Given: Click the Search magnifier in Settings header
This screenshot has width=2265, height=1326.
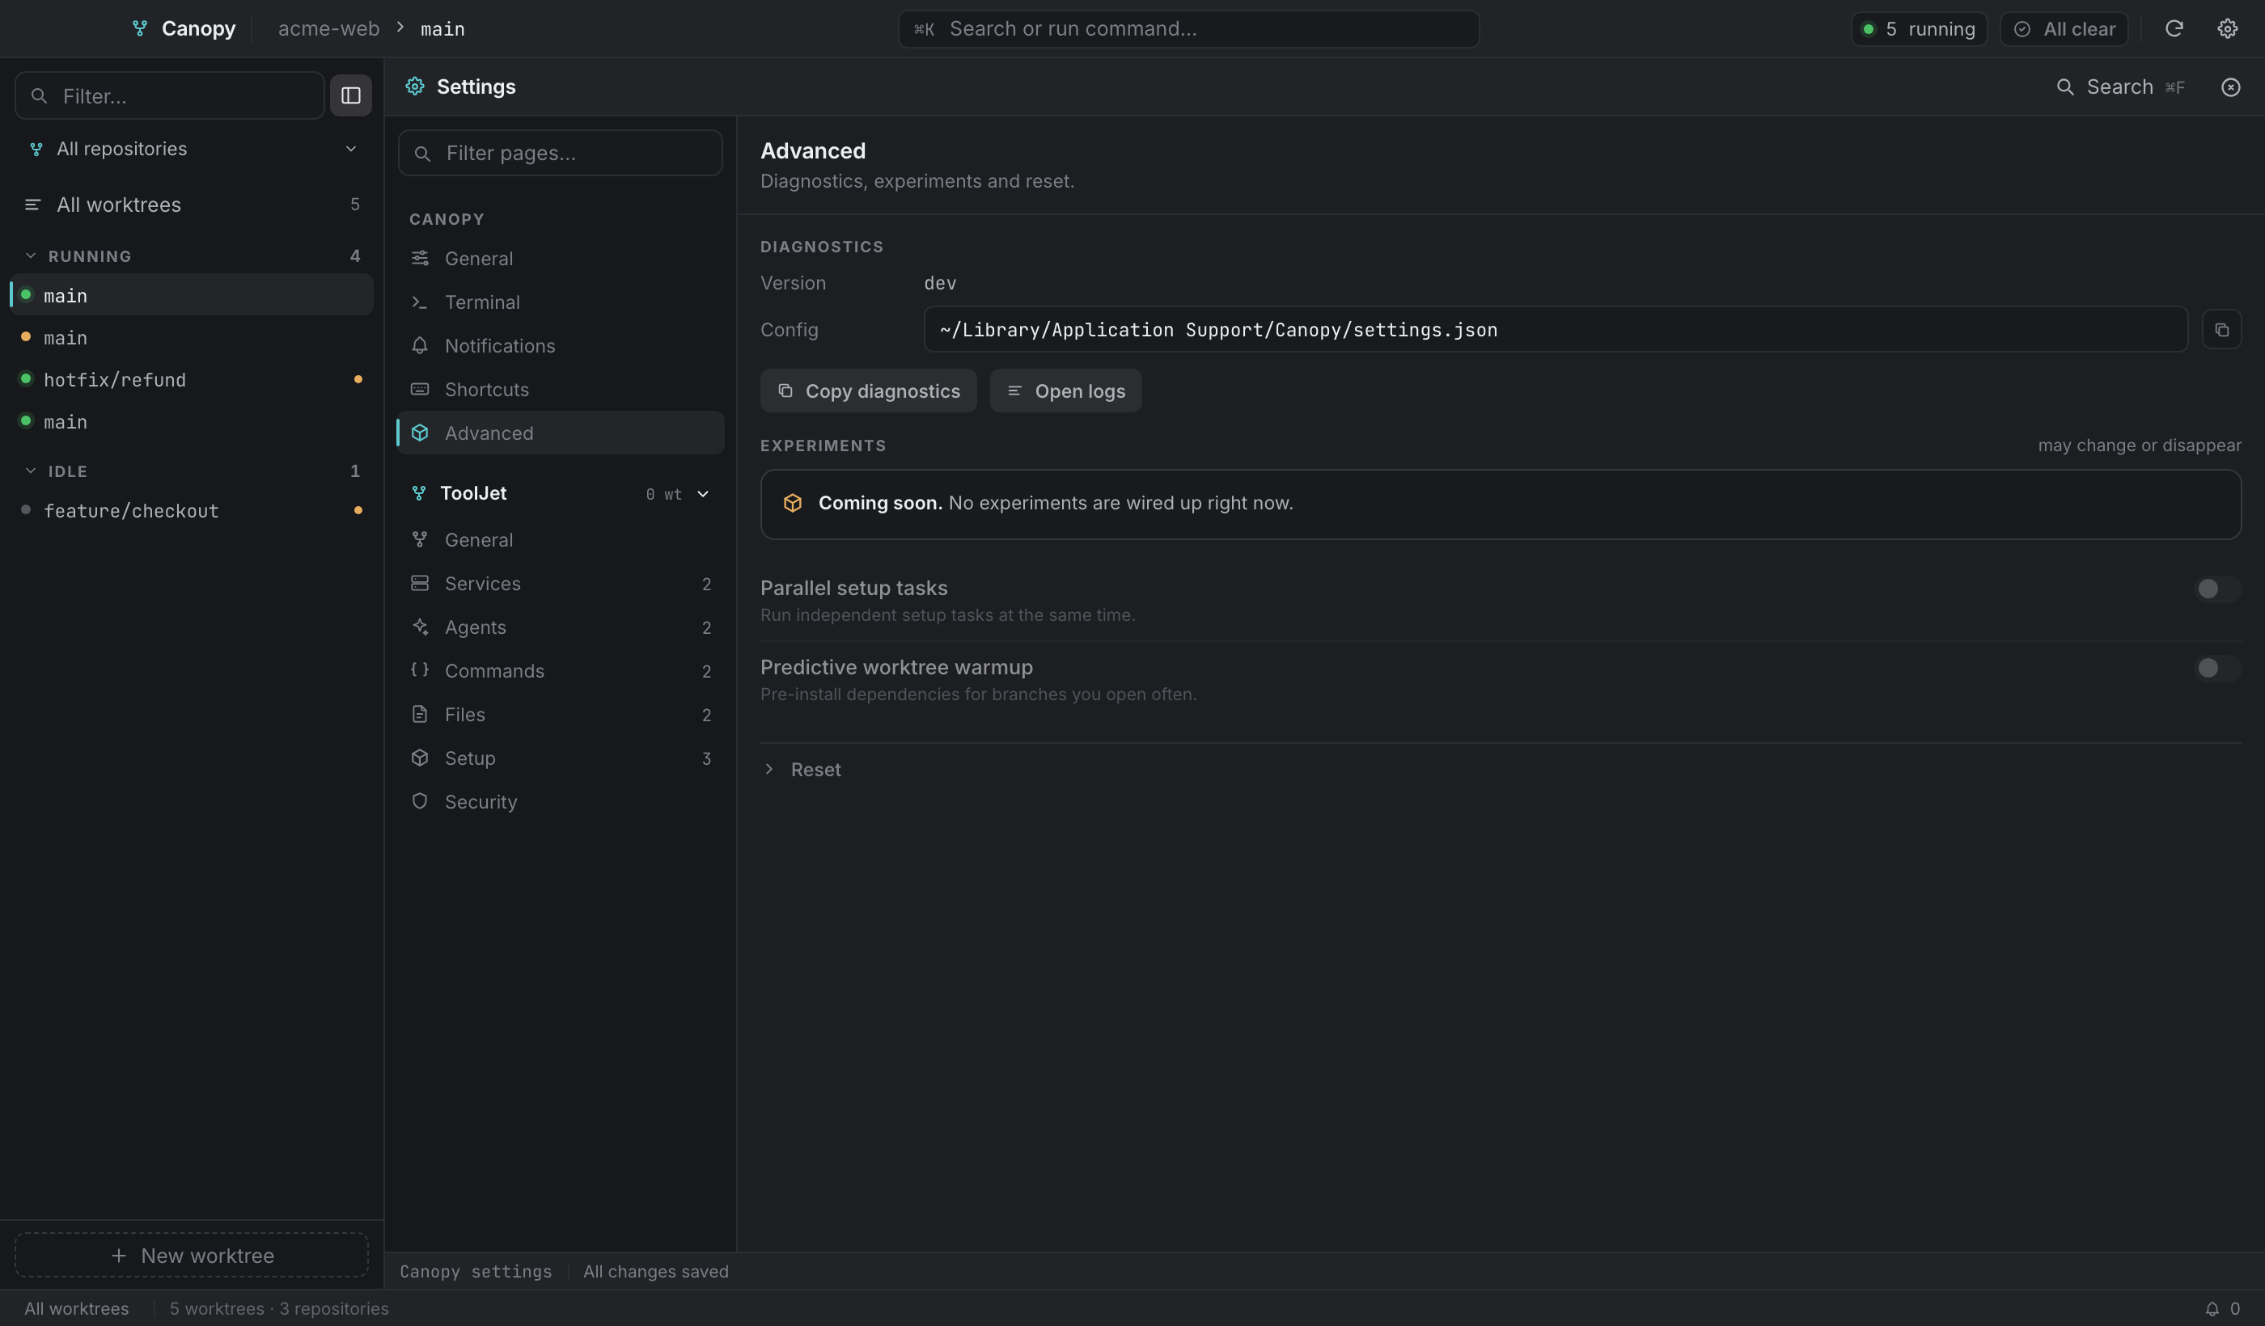Looking at the screenshot, I should (2064, 87).
